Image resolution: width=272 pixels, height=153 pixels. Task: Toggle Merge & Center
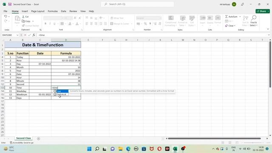tap(120, 24)
